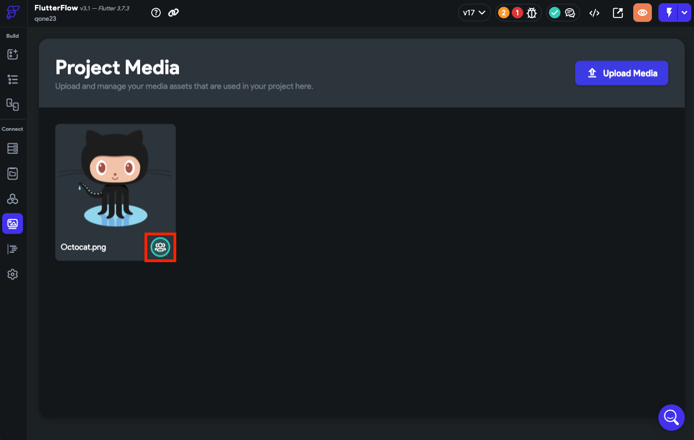Open the Widget Palette add icon

[13, 54]
